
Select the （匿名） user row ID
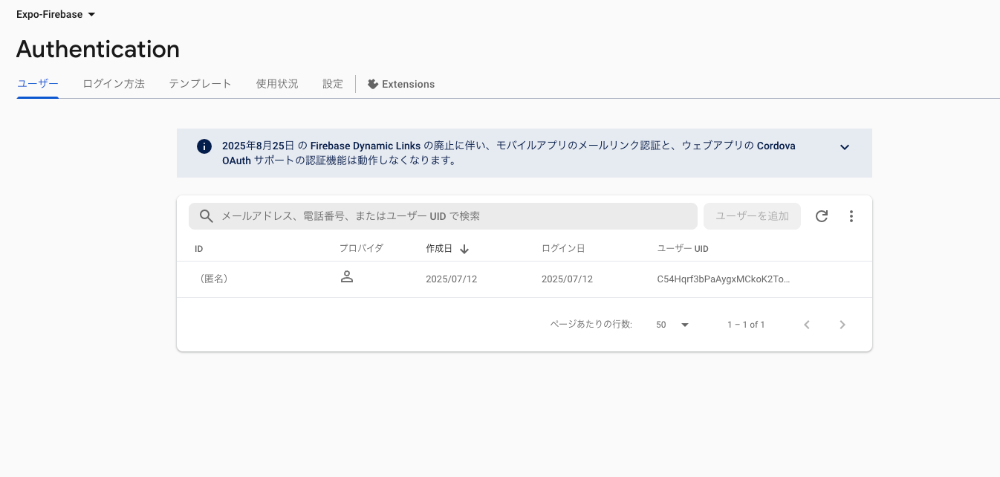click(x=214, y=279)
